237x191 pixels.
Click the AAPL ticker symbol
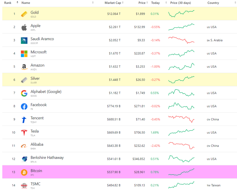pyautogui.click(x=33, y=30)
